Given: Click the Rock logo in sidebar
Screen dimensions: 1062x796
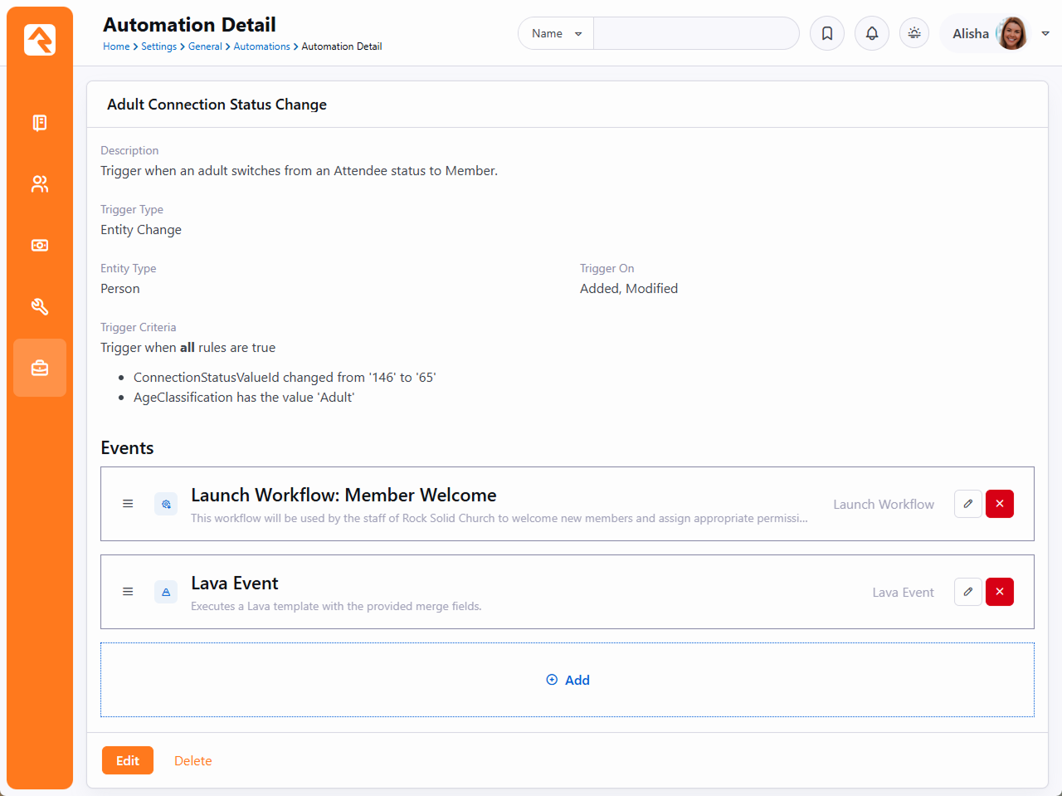Looking at the screenshot, I should point(40,40).
